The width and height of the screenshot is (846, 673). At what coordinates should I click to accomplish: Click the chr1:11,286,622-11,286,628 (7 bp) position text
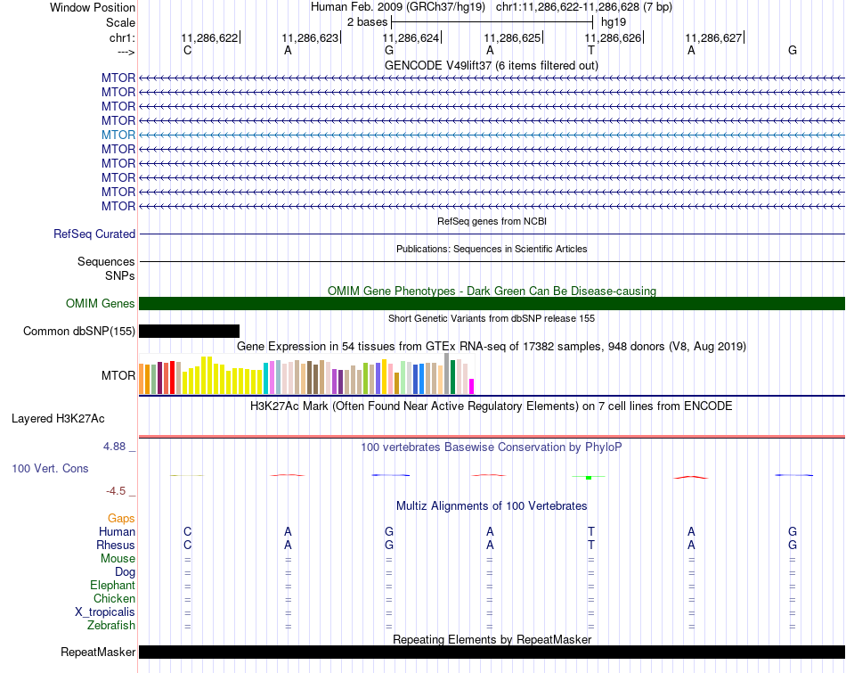point(584,7)
